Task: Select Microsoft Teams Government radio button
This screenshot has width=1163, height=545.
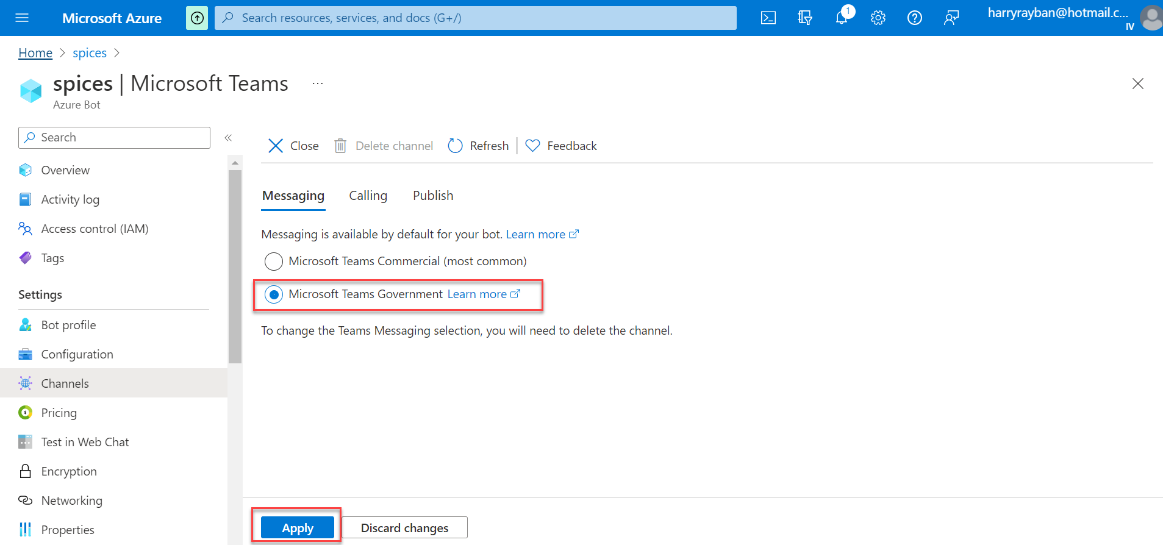Action: 274,294
